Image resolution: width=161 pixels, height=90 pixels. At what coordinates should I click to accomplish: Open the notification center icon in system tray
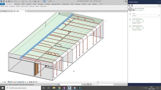(158, 88)
